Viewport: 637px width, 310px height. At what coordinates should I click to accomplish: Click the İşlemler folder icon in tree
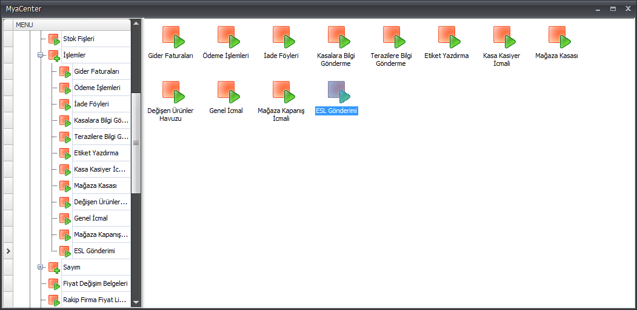[54, 56]
